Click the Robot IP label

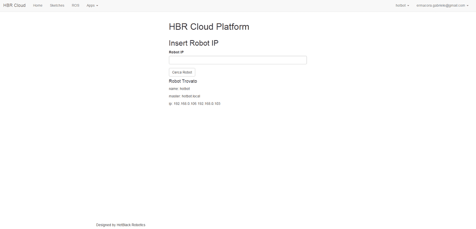pyautogui.click(x=176, y=52)
